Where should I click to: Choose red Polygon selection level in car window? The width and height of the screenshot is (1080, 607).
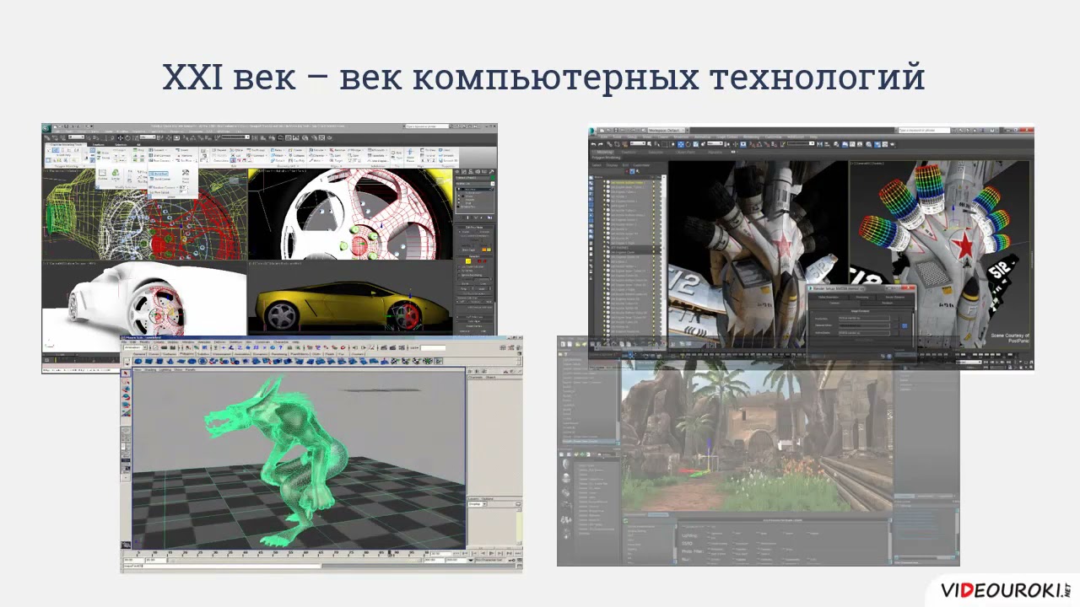[x=479, y=261]
